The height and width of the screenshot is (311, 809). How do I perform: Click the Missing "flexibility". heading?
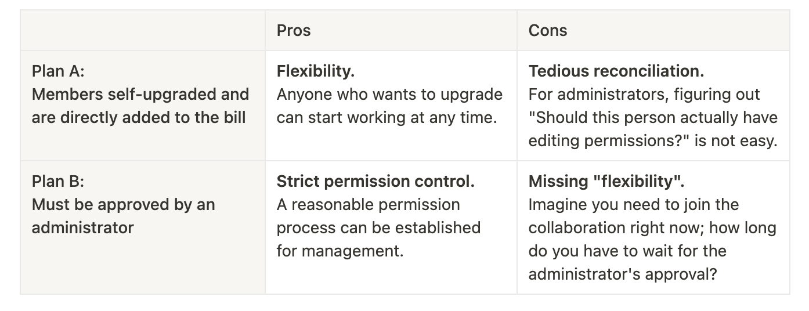tap(606, 182)
